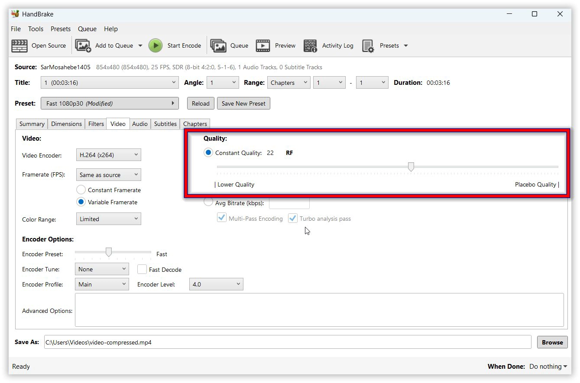Image resolution: width=580 pixels, height=383 pixels.
Task: Click the Add to Queue picture icon
Action: coord(83,45)
